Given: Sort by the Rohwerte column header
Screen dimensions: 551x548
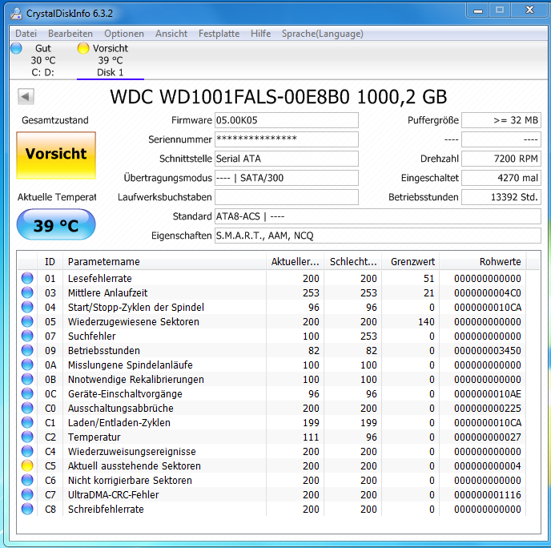Looking at the screenshot, I should point(483,261).
